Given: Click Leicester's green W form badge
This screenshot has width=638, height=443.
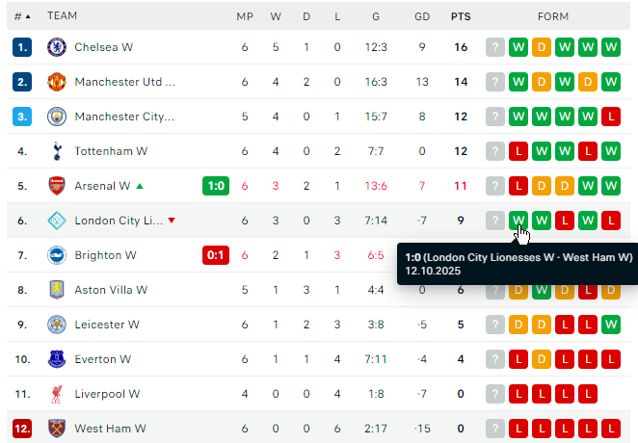Looking at the screenshot, I should [611, 325].
